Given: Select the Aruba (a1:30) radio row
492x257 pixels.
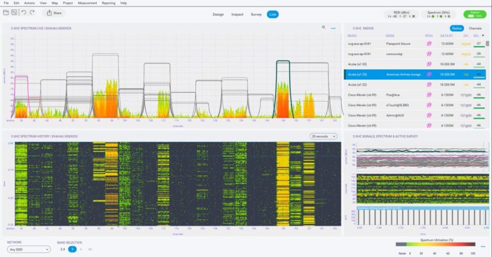Looking at the screenshot, I should [415, 64].
